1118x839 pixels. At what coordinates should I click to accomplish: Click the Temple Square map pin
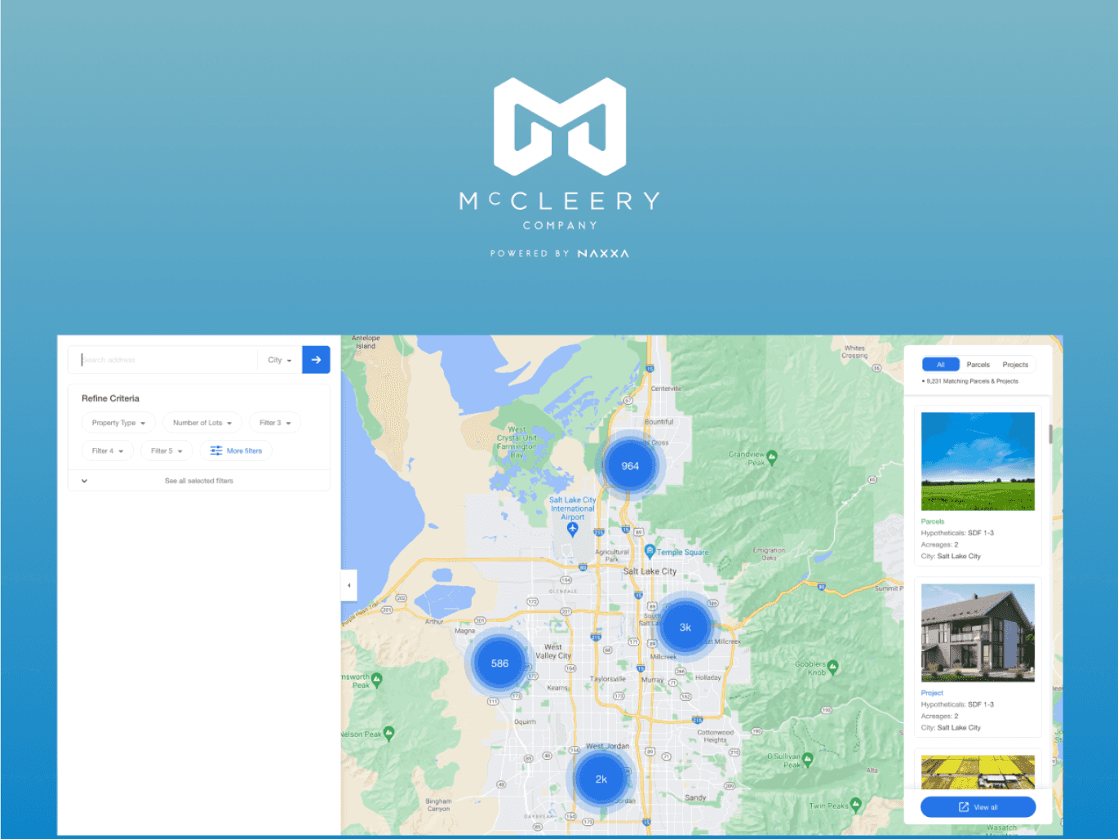click(x=650, y=552)
